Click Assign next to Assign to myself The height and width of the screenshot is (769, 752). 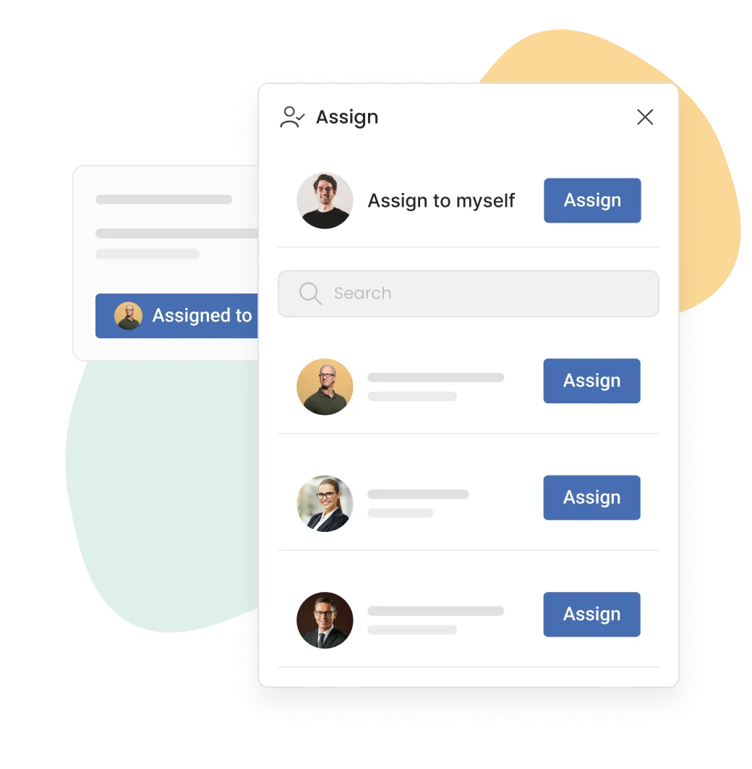[x=592, y=200]
